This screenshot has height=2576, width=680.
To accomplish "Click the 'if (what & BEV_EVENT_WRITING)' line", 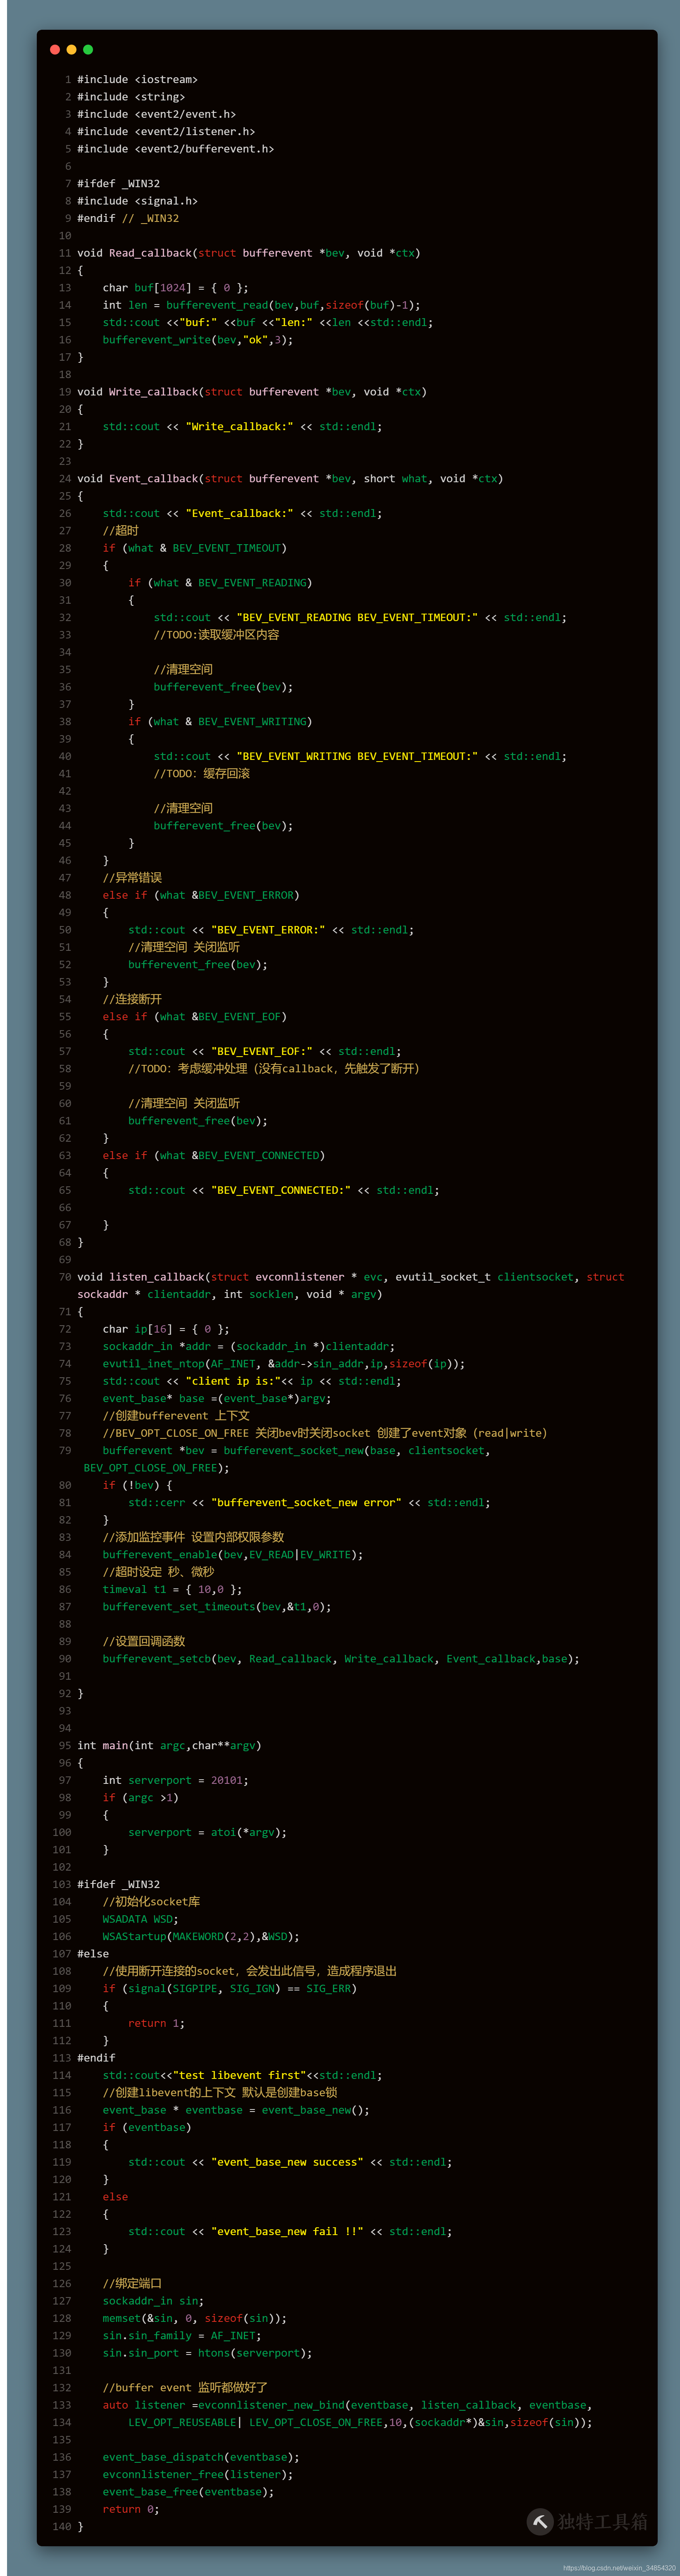I will [220, 722].
